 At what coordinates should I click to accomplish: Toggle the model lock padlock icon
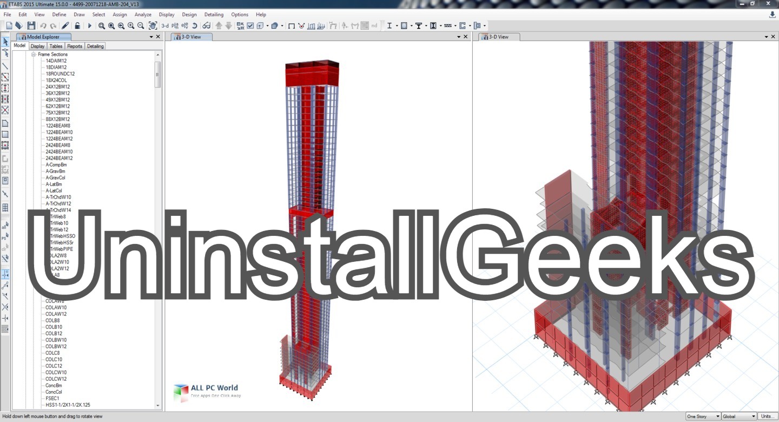pyautogui.click(x=77, y=25)
